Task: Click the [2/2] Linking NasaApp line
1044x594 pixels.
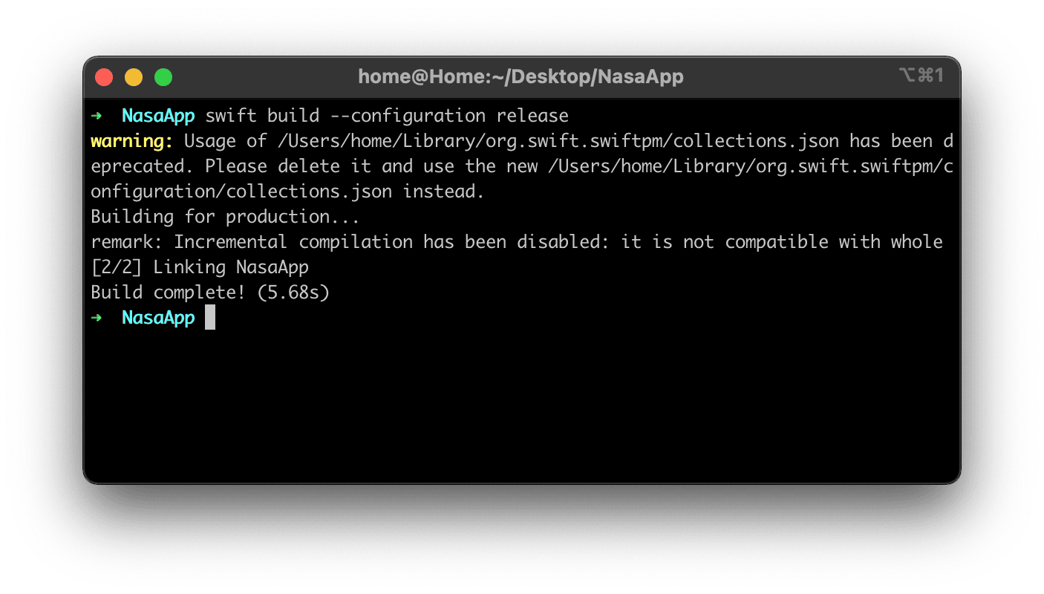Action: point(200,267)
